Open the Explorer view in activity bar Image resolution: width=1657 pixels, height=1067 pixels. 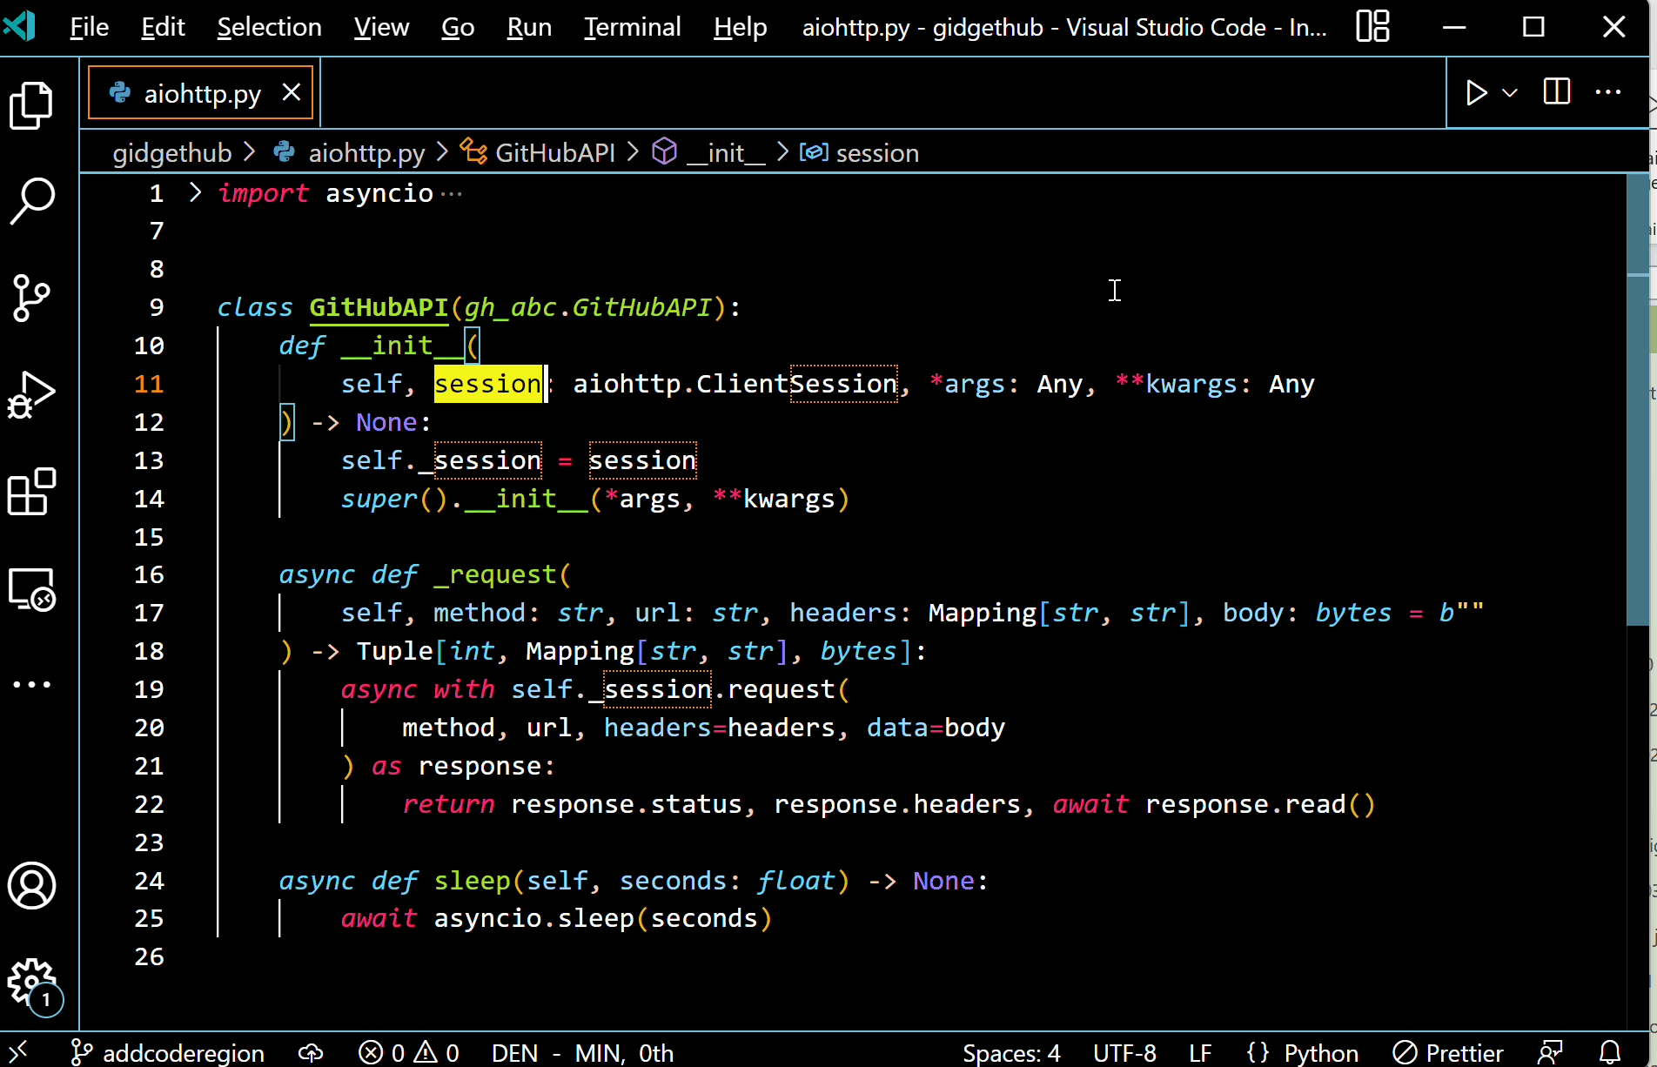click(32, 105)
